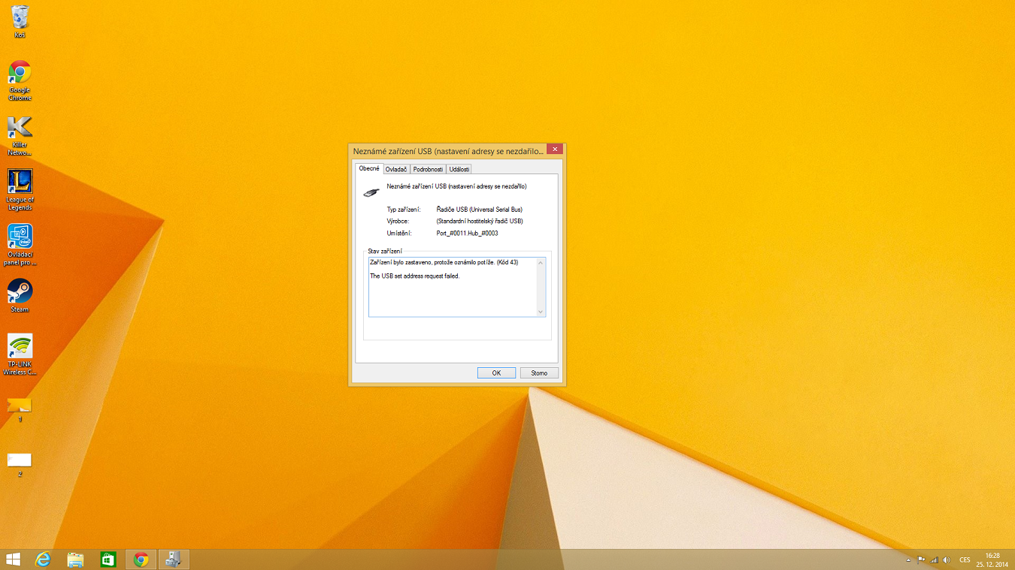The width and height of the screenshot is (1015, 570).
Task: Switch to the Obecné tab
Action: tap(369, 169)
